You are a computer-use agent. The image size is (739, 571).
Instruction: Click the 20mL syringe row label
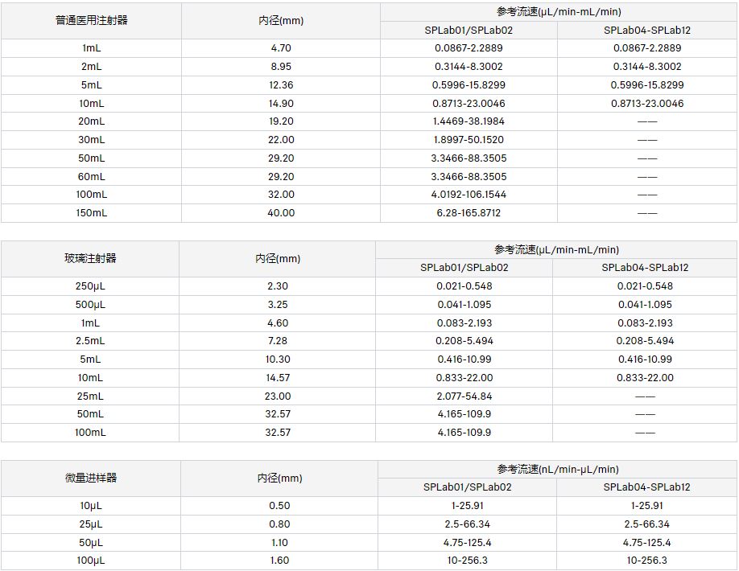point(91,121)
